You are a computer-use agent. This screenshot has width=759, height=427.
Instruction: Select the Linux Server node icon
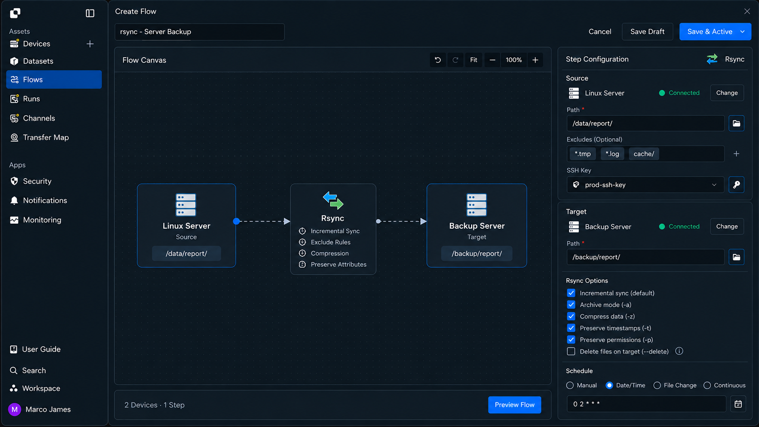[186, 205]
